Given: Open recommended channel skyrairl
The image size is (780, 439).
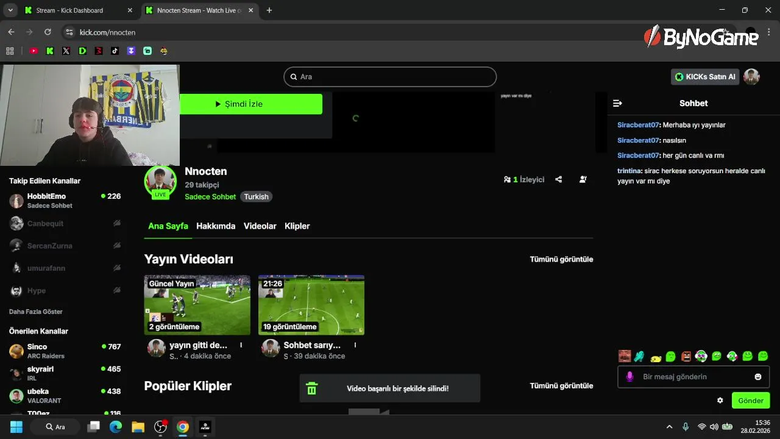Looking at the screenshot, I should coord(65,373).
